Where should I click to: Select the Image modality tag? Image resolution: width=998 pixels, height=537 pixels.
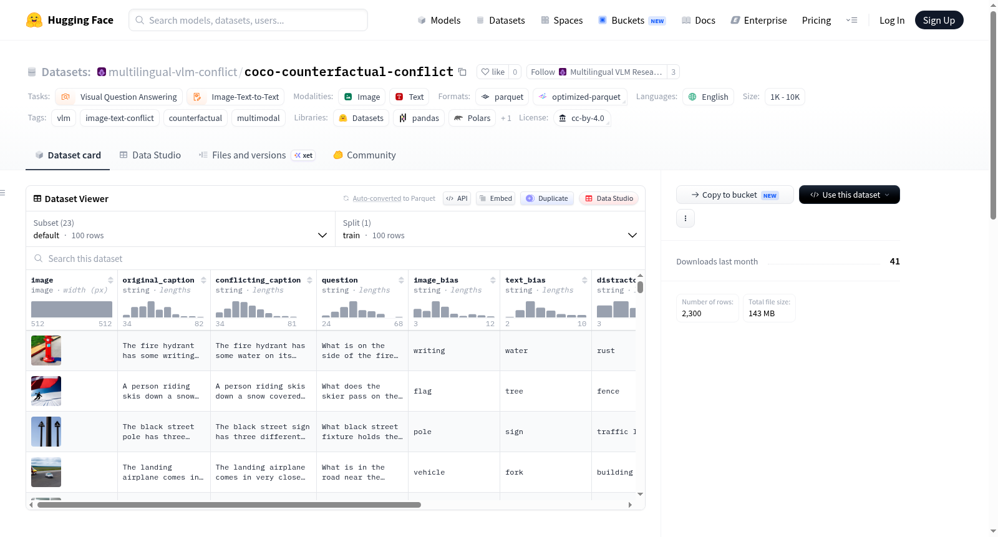[362, 97]
